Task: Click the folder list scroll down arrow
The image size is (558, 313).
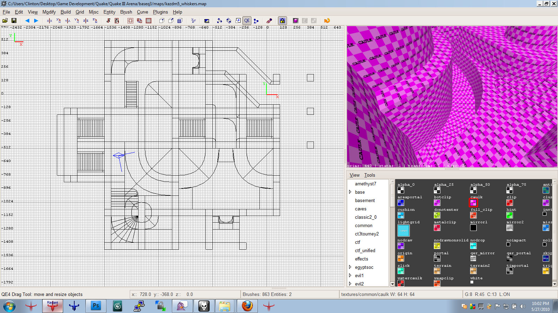Action: point(392,284)
